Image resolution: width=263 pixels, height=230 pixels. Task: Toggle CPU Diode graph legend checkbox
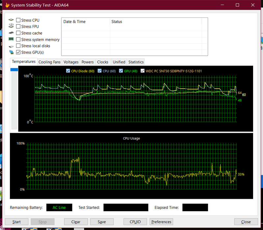pyautogui.click(x=68, y=71)
